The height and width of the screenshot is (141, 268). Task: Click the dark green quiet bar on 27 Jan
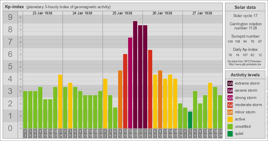point(190,120)
